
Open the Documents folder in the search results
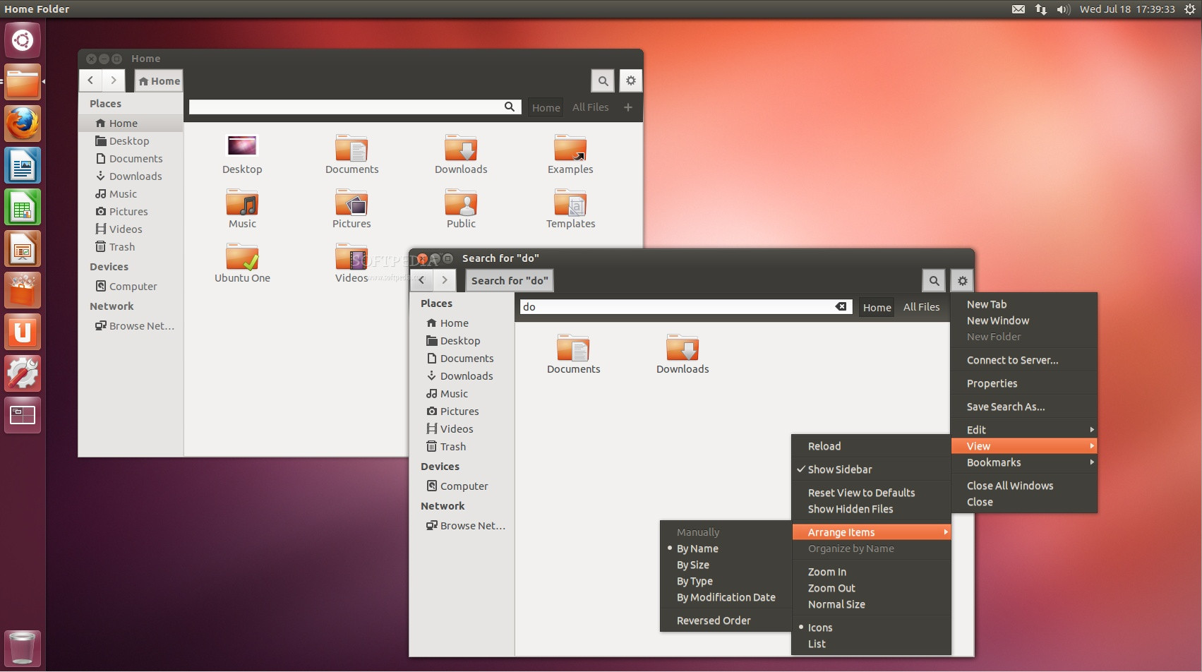(x=573, y=353)
